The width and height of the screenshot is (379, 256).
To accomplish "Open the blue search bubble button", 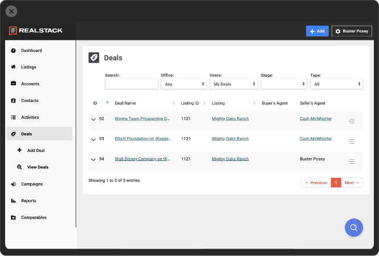I will (353, 228).
